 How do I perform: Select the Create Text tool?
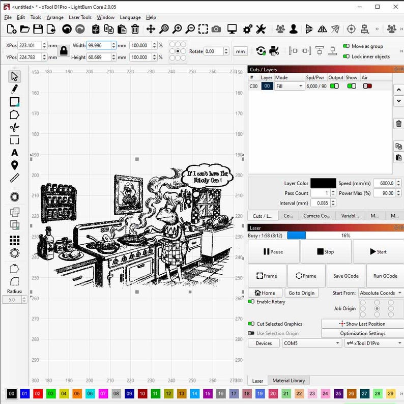click(x=14, y=153)
